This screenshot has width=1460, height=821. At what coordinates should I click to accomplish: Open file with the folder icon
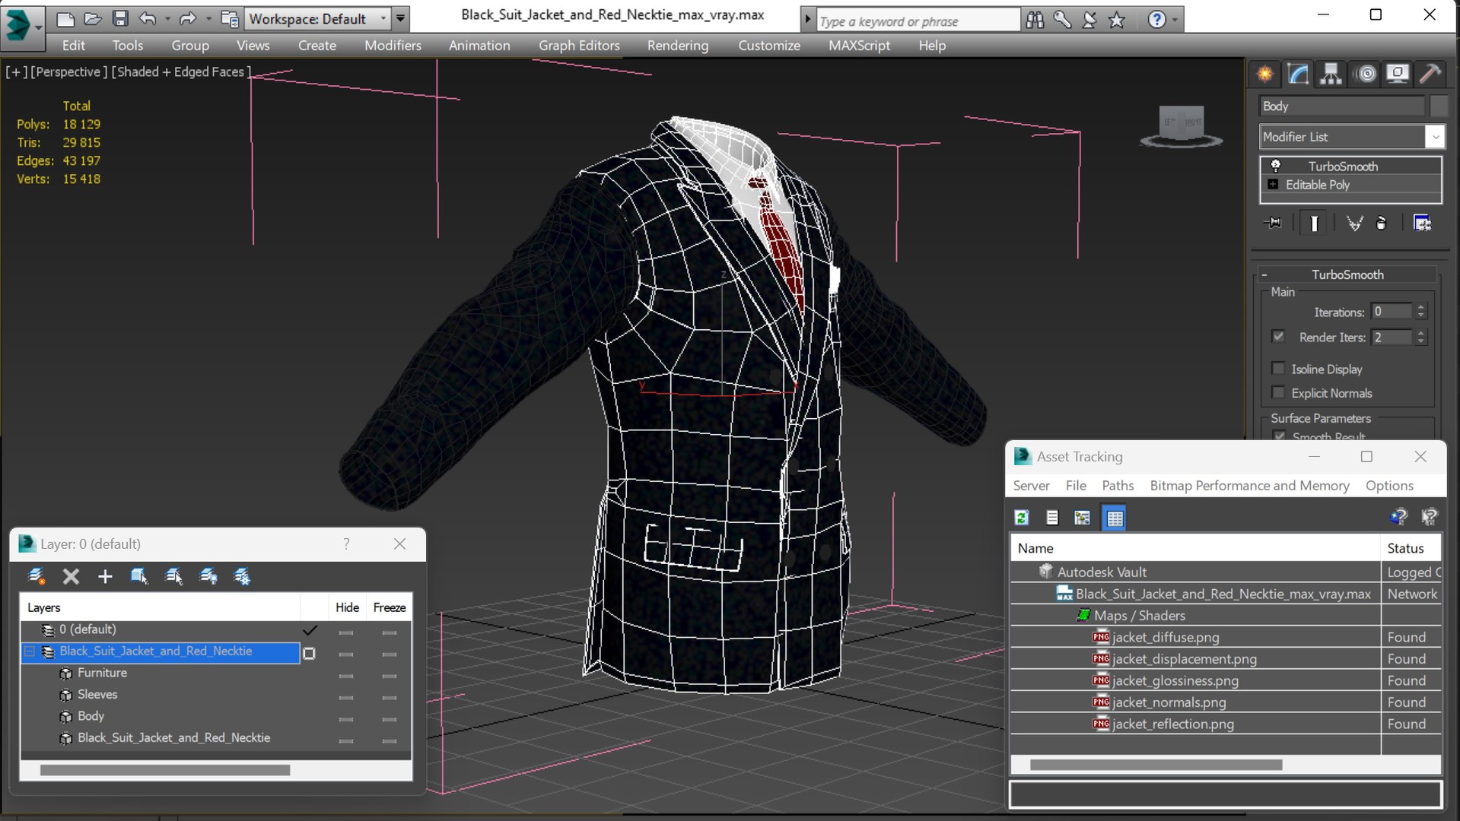point(93,18)
